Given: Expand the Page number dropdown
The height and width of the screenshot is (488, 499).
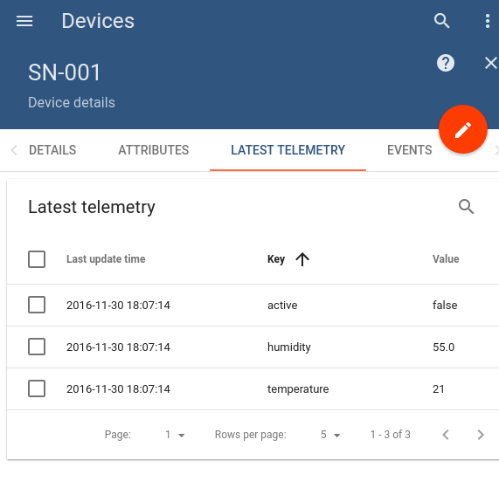Looking at the screenshot, I should pos(175,435).
